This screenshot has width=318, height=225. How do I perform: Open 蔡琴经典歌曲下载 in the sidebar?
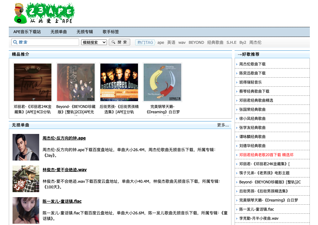254,91
